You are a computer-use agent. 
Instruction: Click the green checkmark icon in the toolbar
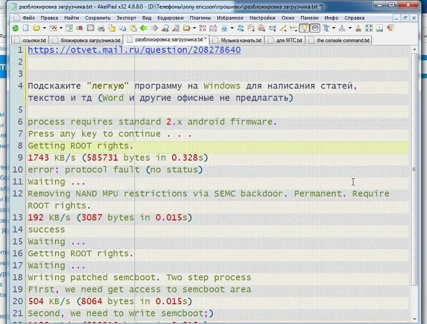pos(15,28)
